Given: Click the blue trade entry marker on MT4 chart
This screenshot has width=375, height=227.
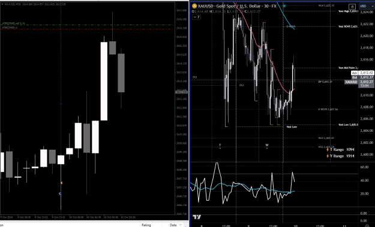Looking at the screenshot, I should 60,193.
